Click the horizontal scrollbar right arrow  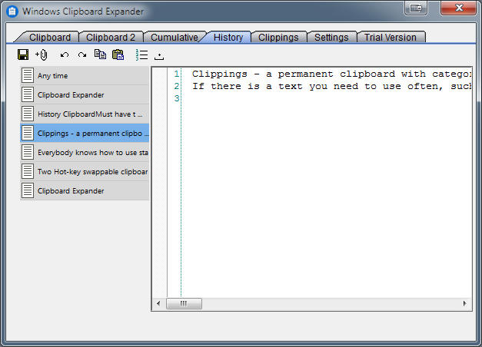(464, 303)
